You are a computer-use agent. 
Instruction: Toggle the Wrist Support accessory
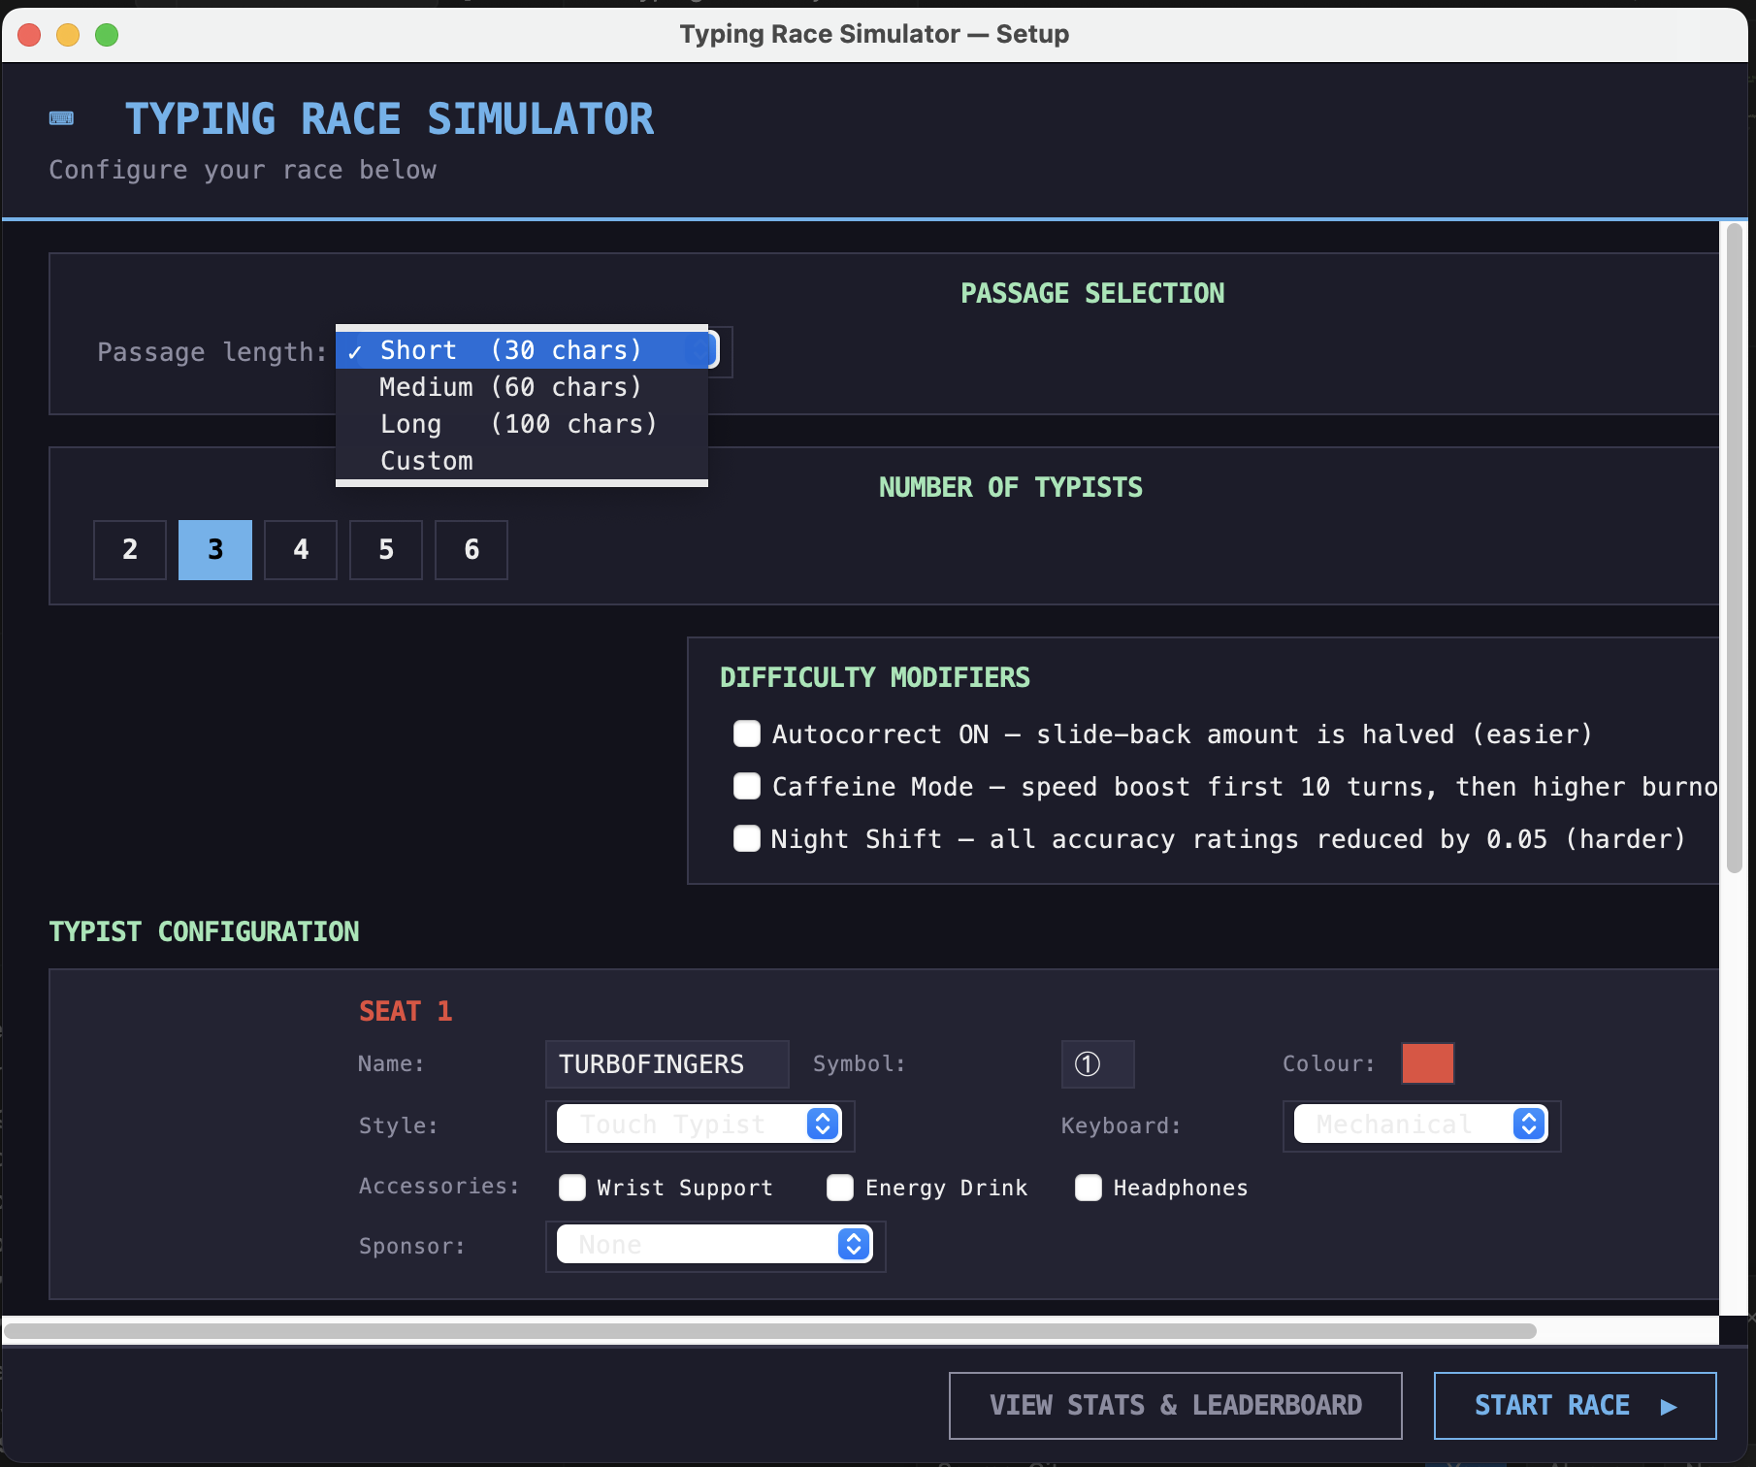(572, 1188)
